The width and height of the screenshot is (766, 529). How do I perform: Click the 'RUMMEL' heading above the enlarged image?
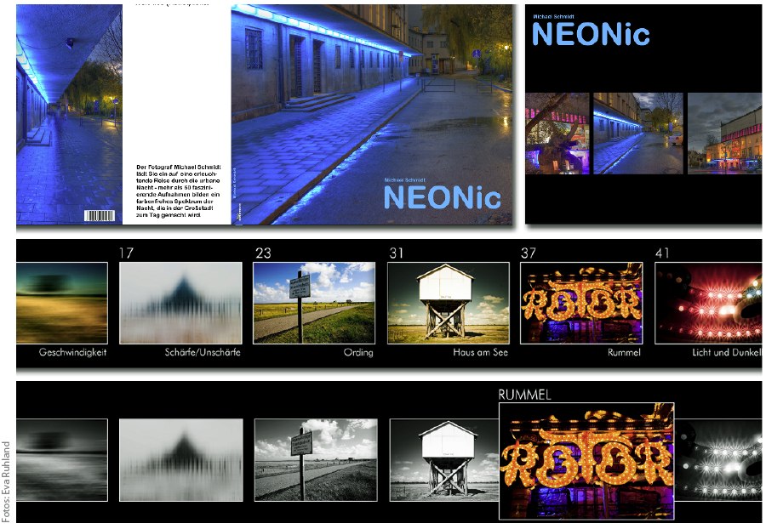[x=524, y=395]
